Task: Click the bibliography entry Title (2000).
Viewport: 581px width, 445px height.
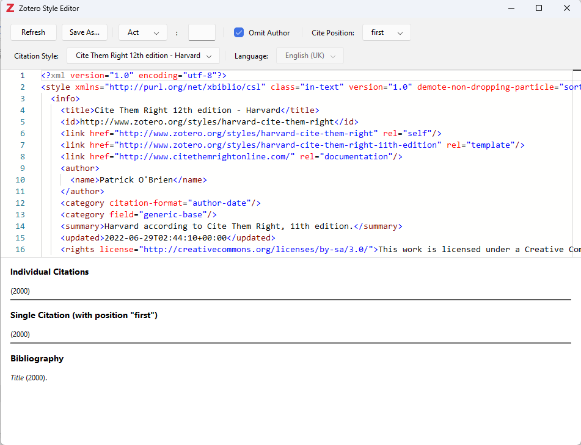Action: click(x=29, y=378)
